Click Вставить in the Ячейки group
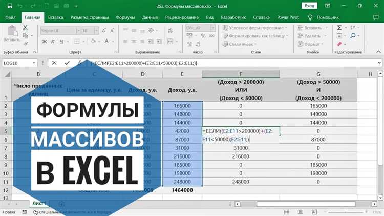Image resolution: width=384 pixels, height=216 pixels. 313,28
